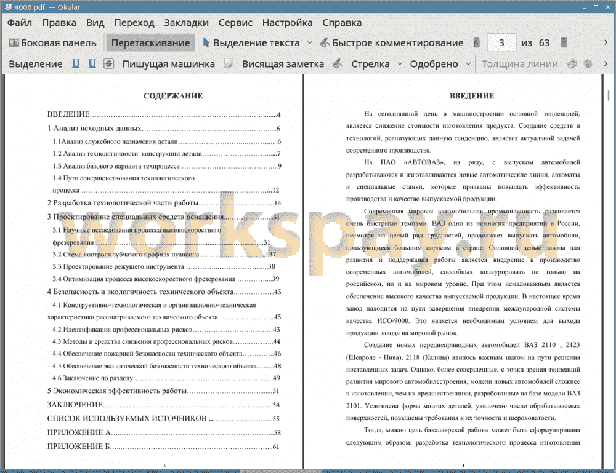616x473 pixels.
Task: Open the dropdown next to Выделение текста
Action: pyautogui.click(x=310, y=43)
